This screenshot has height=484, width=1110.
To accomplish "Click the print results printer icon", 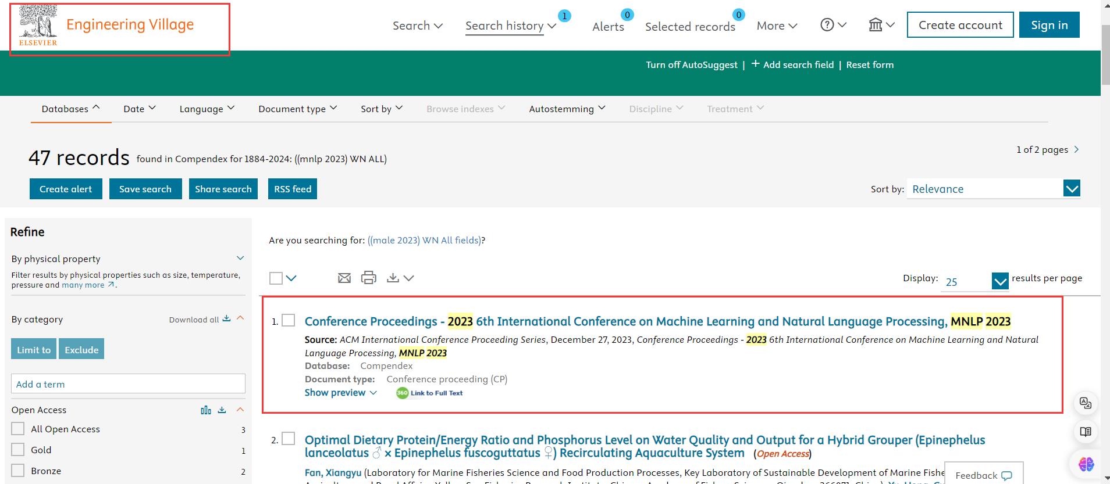I will point(369,278).
